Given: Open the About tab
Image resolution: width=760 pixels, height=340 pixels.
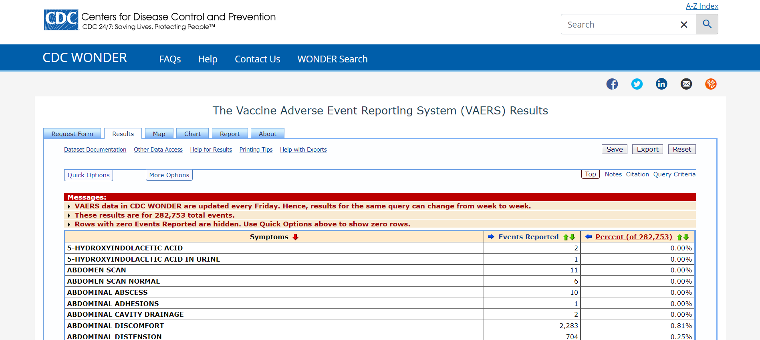Looking at the screenshot, I should (268, 134).
